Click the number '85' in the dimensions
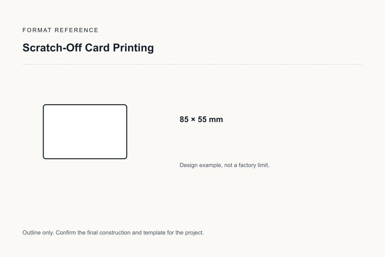385x257 pixels. (x=184, y=120)
